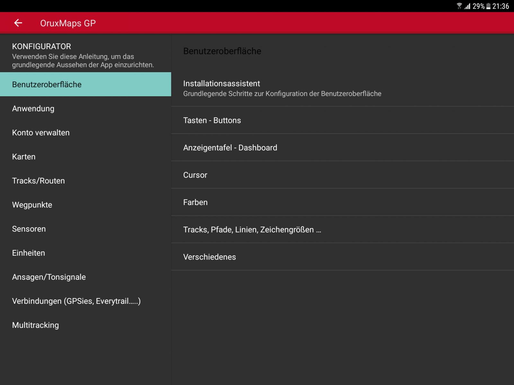This screenshot has width=514, height=385.
Task: Launch the Installationsassistent
Action: coord(342,88)
